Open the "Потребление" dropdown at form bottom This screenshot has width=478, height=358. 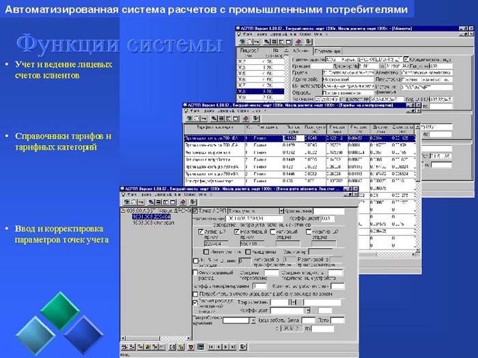tap(253, 320)
